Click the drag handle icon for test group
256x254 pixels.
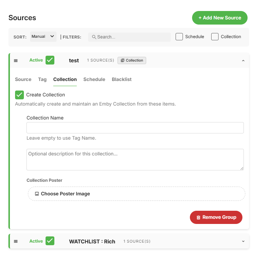[x=16, y=60]
